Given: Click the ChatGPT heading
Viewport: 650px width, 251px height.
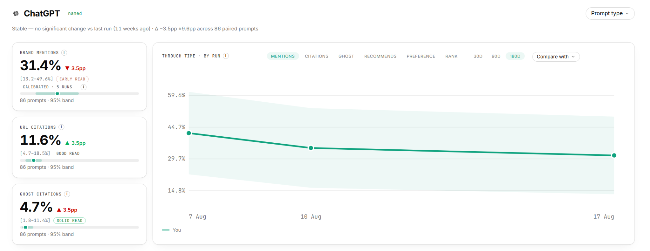Looking at the screenshot, I should [x=42, y=13].
